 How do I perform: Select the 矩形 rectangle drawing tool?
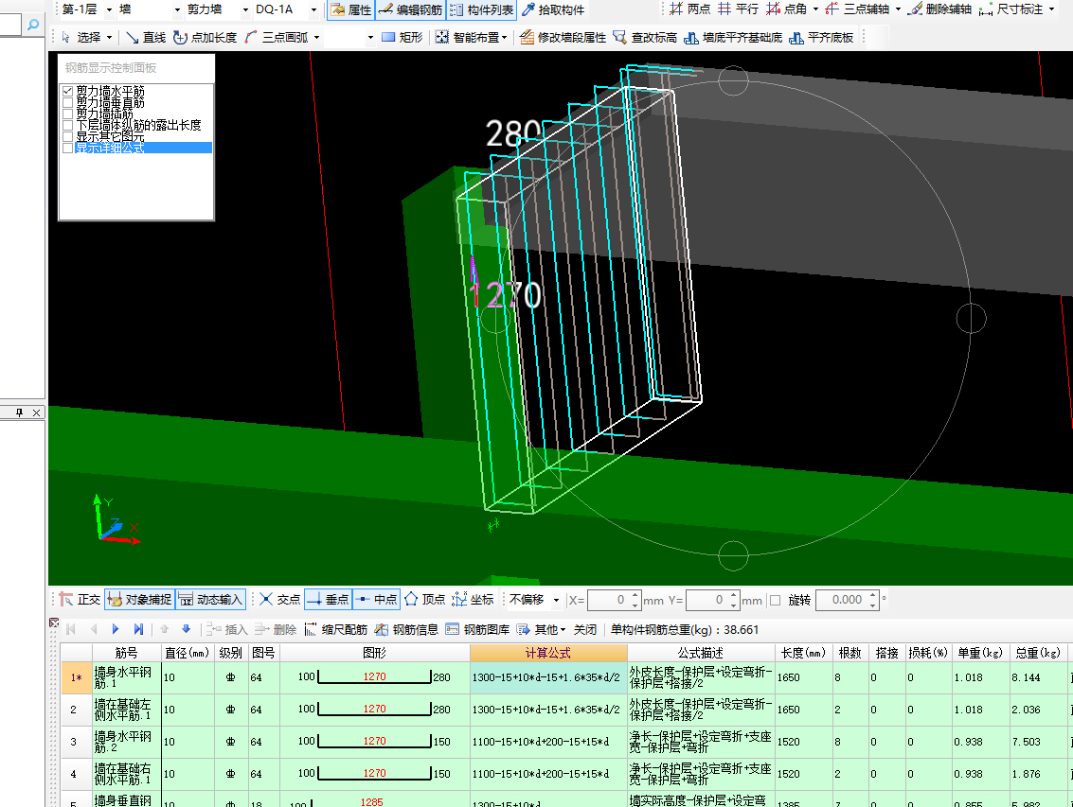(402, 37)
